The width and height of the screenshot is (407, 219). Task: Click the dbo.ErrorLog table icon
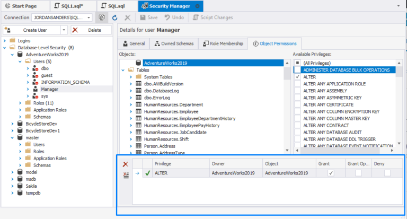pyautogui.click(x=139, y=98)
